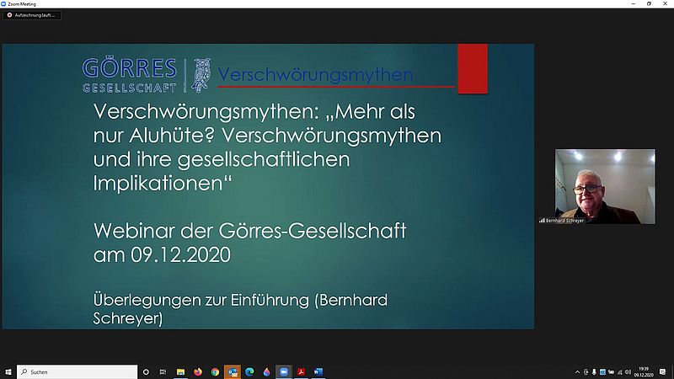Screen dimensions: 674x379
Task: Click the Zoom Meeting title bar icon
Action: [x=4, y=3]
